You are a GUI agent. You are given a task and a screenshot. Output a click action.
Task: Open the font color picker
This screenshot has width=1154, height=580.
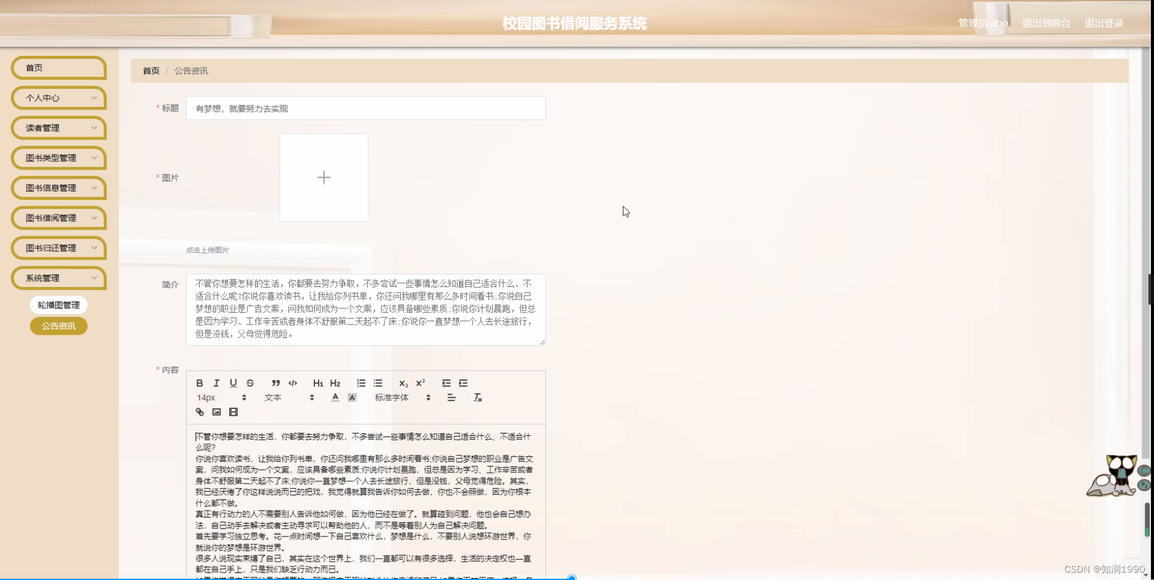click(335, 397)
